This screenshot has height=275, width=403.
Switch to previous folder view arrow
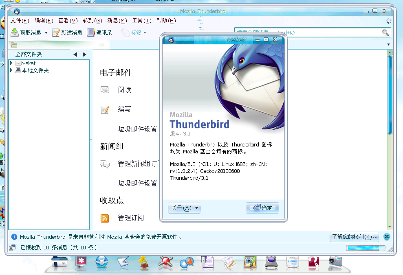pyautogui.click(x=75, y=55)
